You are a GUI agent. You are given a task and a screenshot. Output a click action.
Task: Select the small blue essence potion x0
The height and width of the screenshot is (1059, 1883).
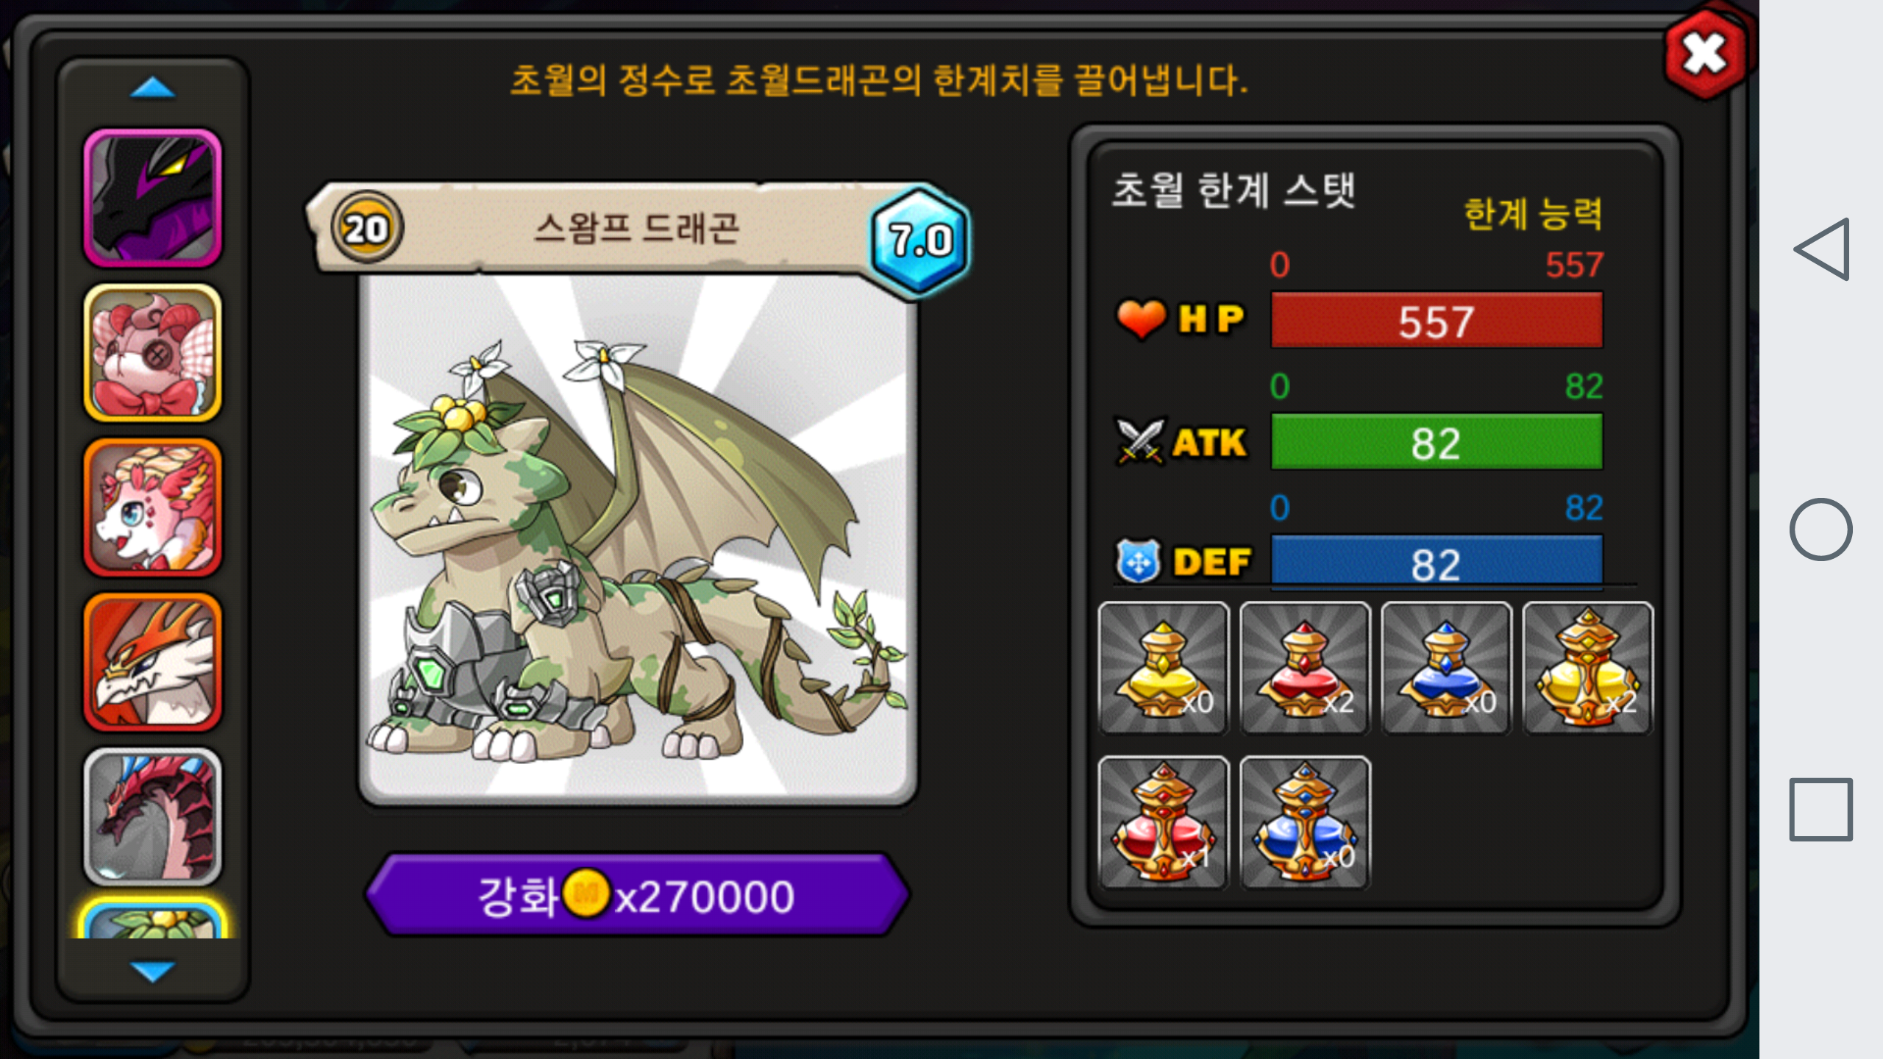pyautogui.click(x=1446, y=668)
